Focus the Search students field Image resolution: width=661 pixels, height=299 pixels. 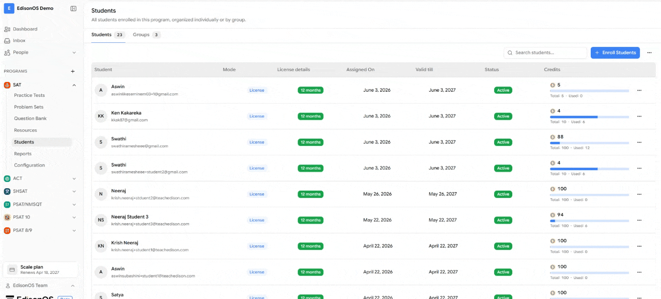pos(545,53)
